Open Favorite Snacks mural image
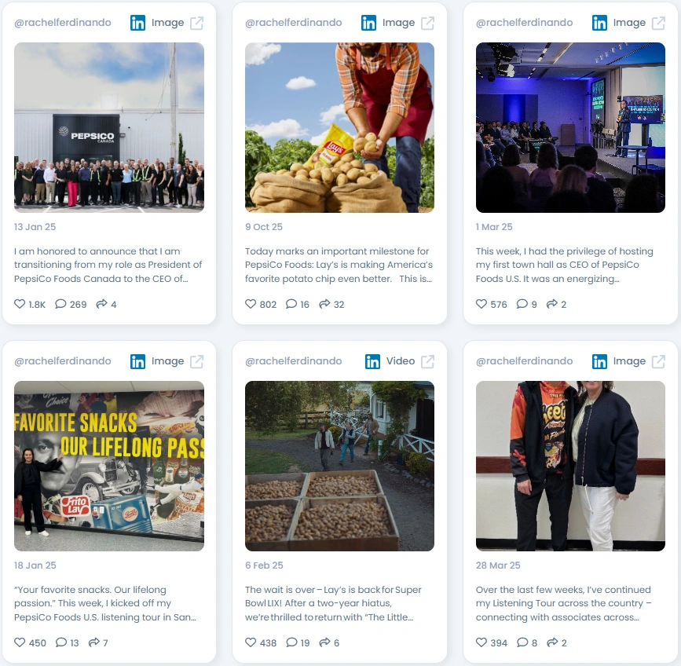This screenshot has height=666, width=681. [x=109, y=466]
